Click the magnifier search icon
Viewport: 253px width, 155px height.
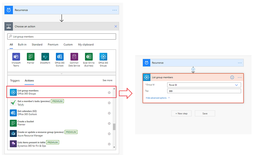coord(11,36)
